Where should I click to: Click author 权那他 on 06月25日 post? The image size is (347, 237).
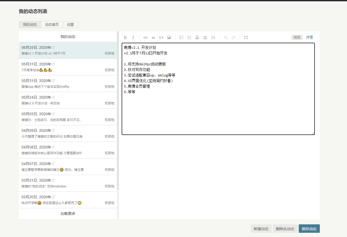(110, 54)
